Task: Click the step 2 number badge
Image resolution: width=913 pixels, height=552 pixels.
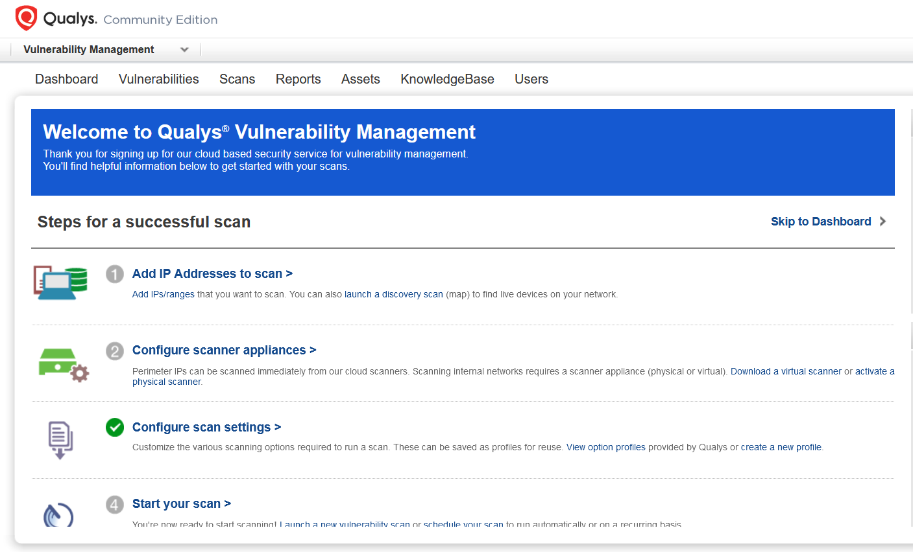Action: (115, 351)
